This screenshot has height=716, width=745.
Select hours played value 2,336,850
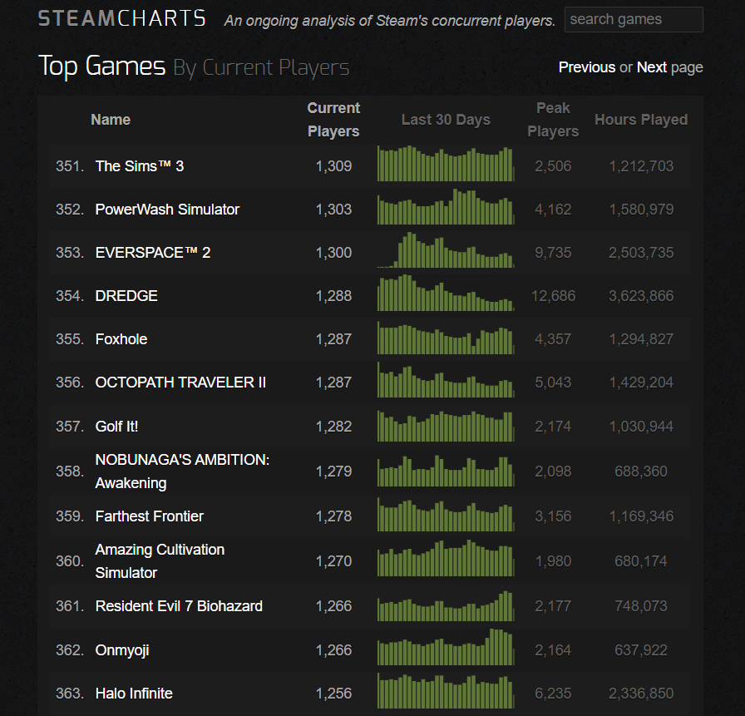tap(641, 694)
